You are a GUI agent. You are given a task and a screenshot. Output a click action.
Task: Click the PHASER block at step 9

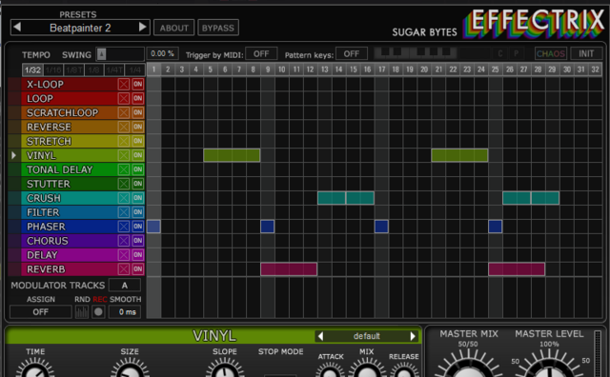point(267,227)
